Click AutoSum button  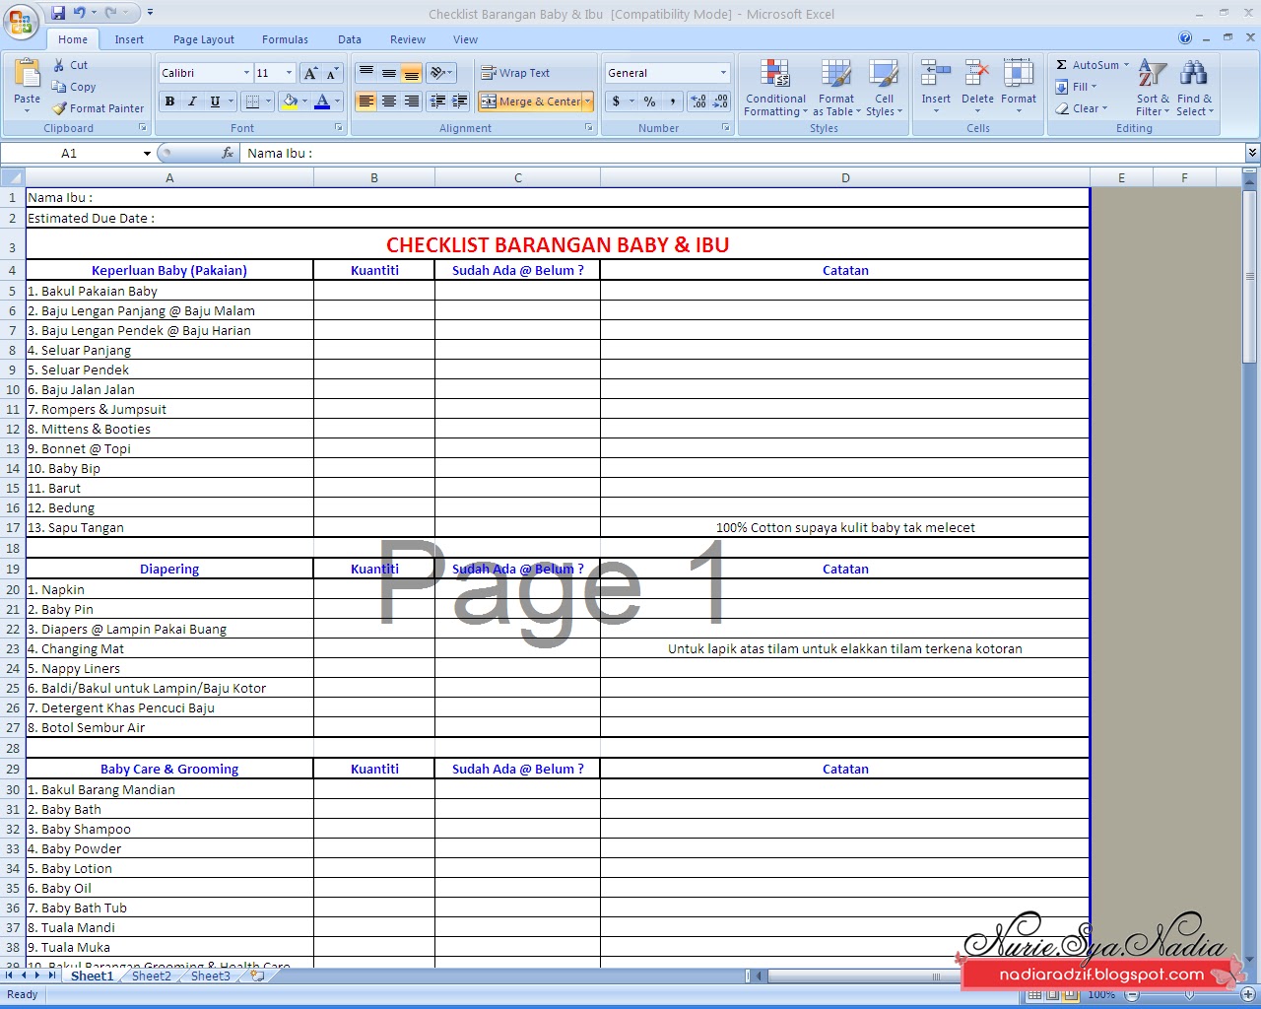[1088, 65]
